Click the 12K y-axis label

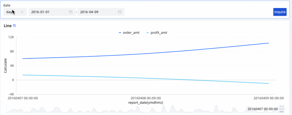(x=11, y=37)
